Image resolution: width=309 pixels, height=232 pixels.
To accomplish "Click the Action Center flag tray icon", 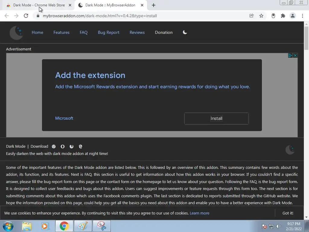I will click(264, 226).
